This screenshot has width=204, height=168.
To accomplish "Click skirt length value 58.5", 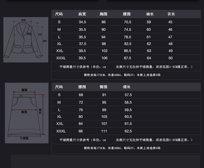I will (128, 102).
